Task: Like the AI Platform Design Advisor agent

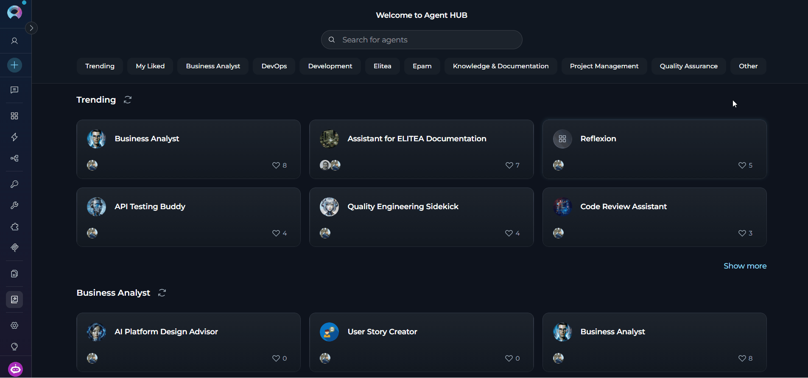Action: [x=276, y=358]
